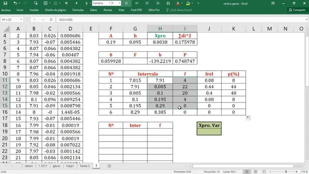Open the Foxit PDF tab
The width and height of the screenshot is (309, 174).
pyautogui.click(x=136, y=10)
